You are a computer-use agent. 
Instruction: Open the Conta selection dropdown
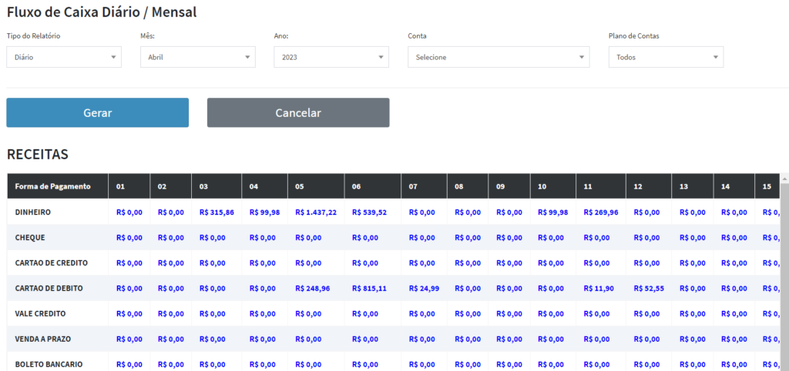(x=499, y=57)
